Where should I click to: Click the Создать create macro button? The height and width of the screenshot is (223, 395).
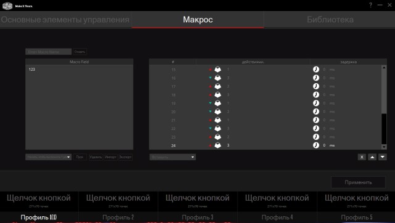(80, 52)
